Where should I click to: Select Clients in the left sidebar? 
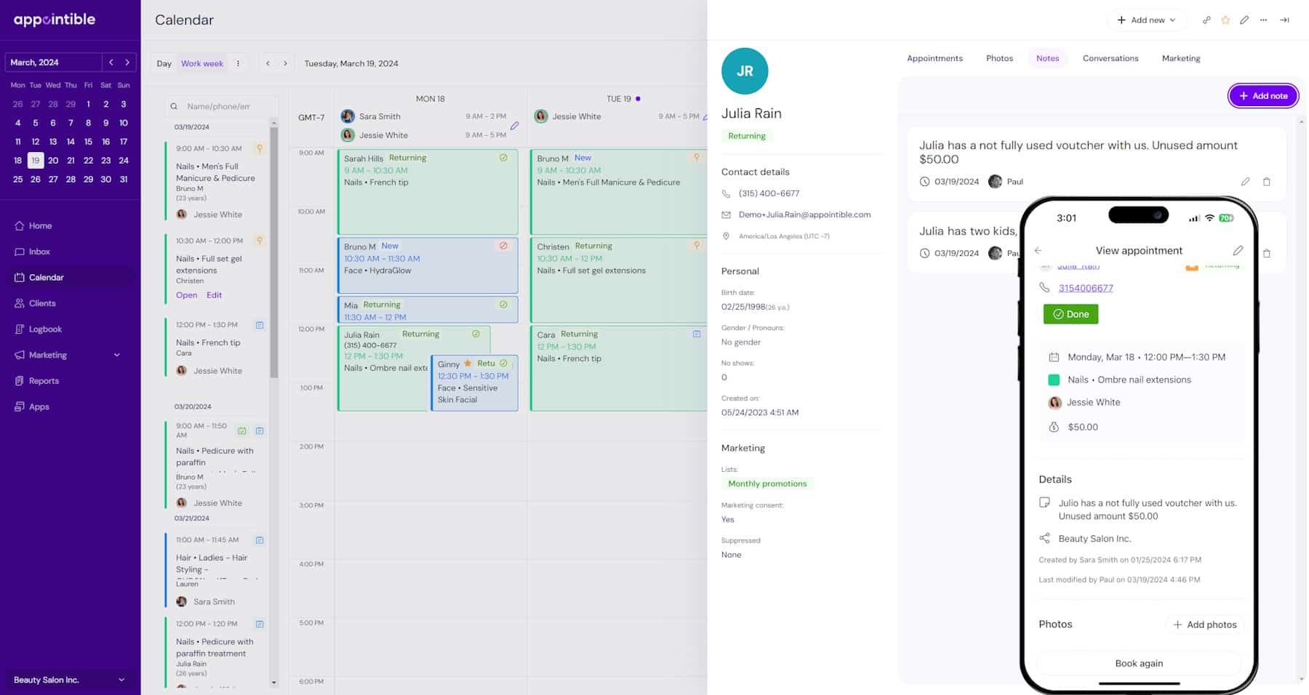pyautogui.click(x=41, y=303)
